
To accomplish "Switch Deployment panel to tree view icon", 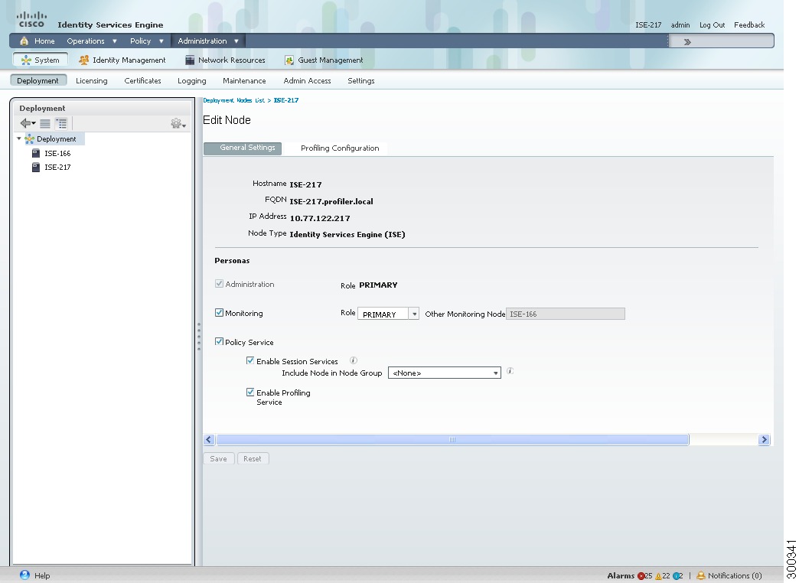I will (x=61, y=123).
